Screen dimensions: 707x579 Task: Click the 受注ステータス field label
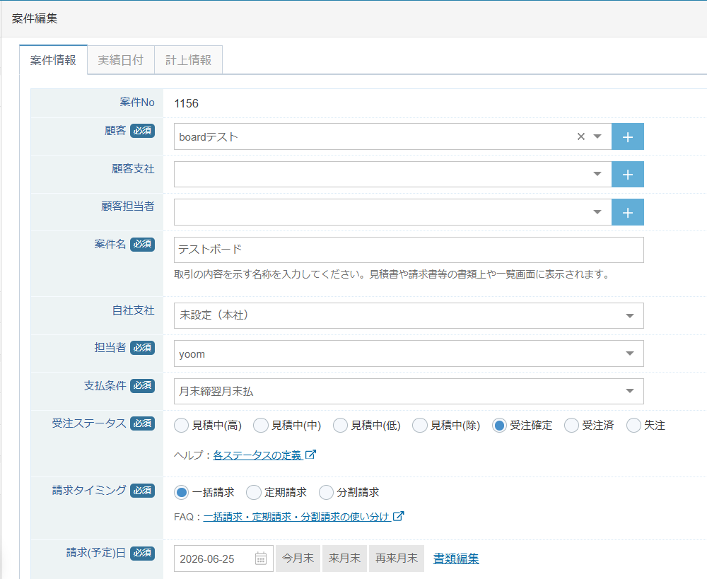(89, 423)
